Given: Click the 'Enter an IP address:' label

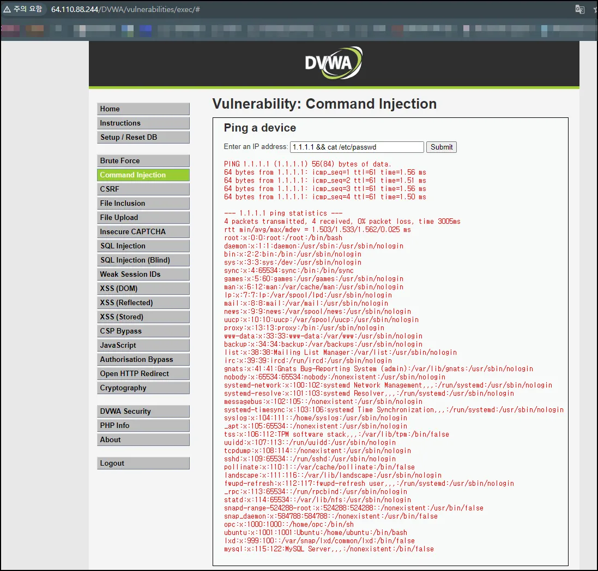Looking at the screenshot, I should click(256, 147).
